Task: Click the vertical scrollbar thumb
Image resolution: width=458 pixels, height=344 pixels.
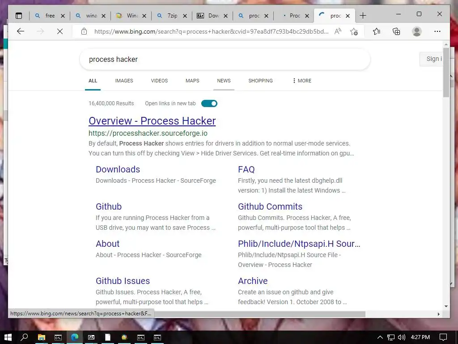Action: click(x=446, y=72)
